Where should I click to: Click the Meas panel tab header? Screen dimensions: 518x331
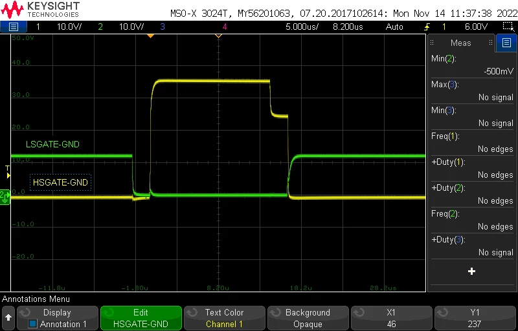[461, 43]
